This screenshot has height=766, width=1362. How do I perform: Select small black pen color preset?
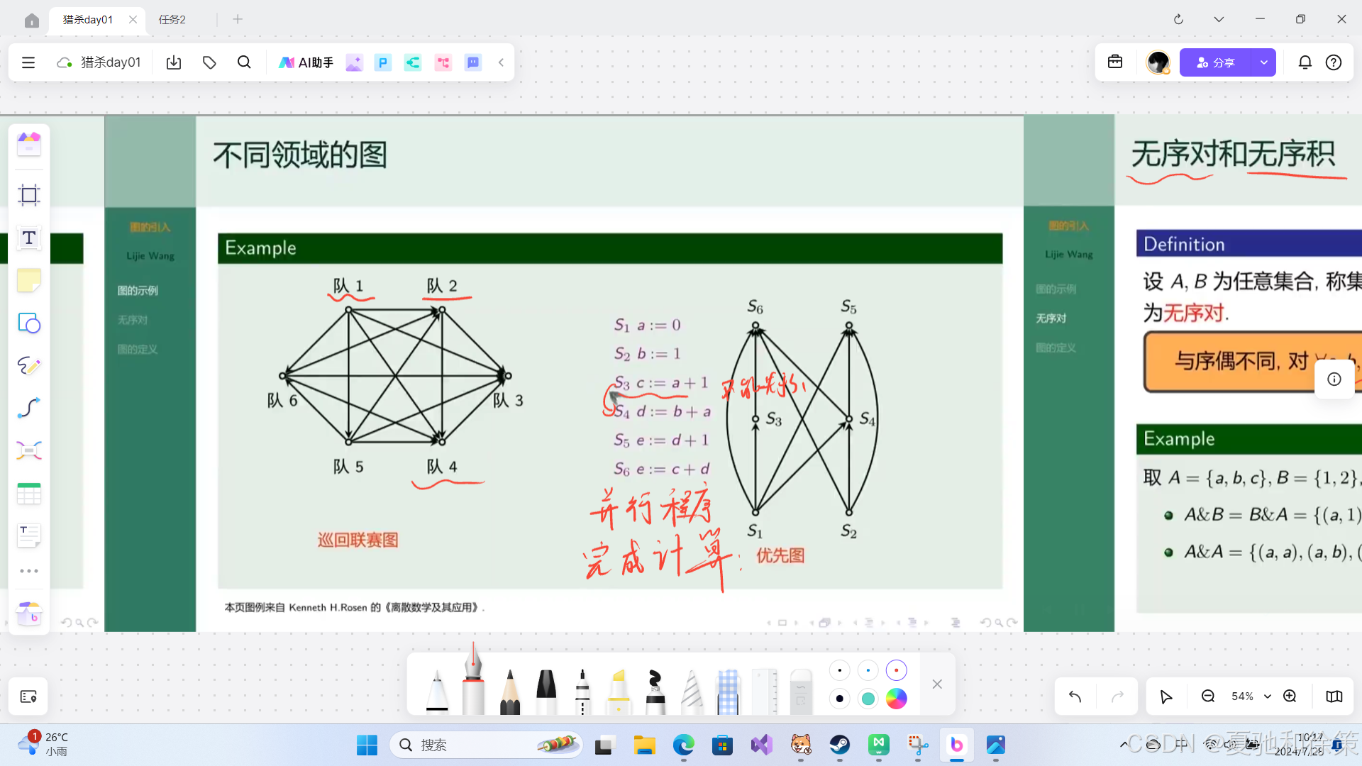[839, 670]
